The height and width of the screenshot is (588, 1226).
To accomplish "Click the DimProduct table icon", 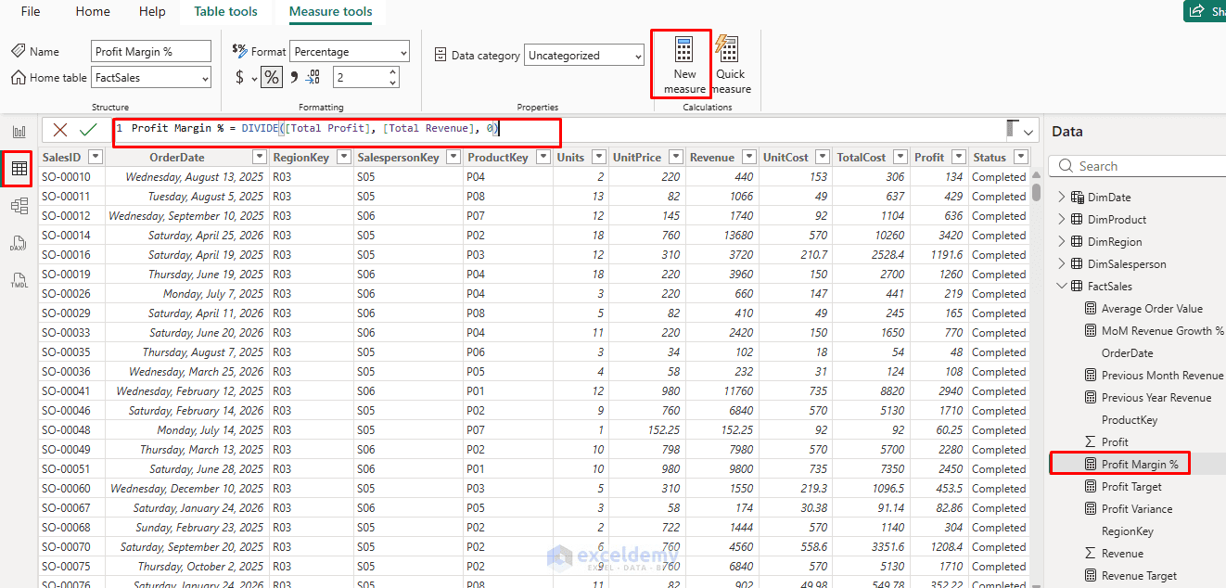I will (1077, 220).
